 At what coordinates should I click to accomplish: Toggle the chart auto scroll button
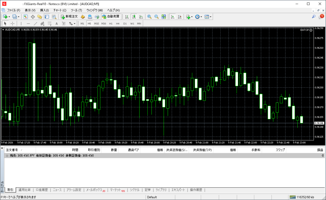click(173, 17)
